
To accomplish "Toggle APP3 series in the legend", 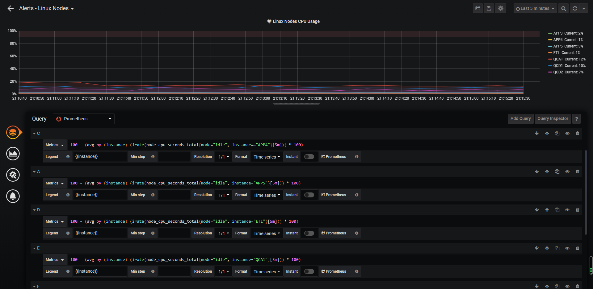I will (558, 33).
